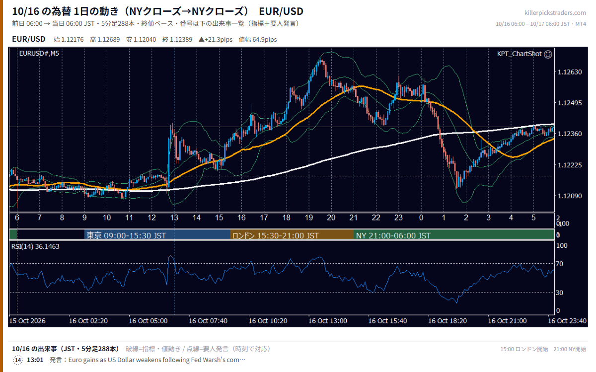Click the 16 Oct 21:00 time axis label
Image resolution: width=596 pixels, height=372 pixels.
pyautogui.click(x=507, y=321)
